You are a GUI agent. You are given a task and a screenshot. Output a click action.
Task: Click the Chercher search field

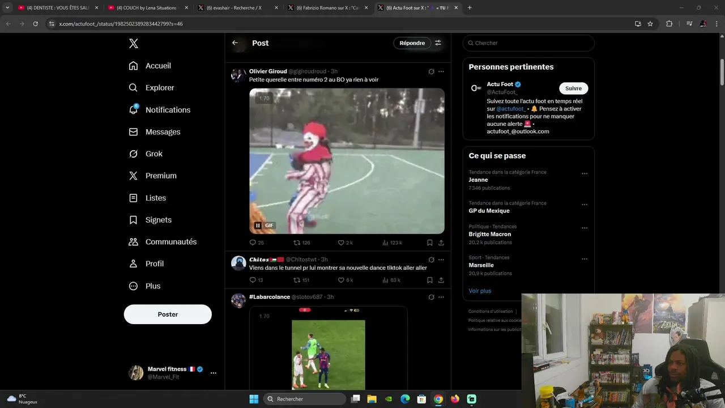(528, 43)
